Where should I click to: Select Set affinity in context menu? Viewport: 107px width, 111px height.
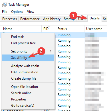tap(28, 58)
